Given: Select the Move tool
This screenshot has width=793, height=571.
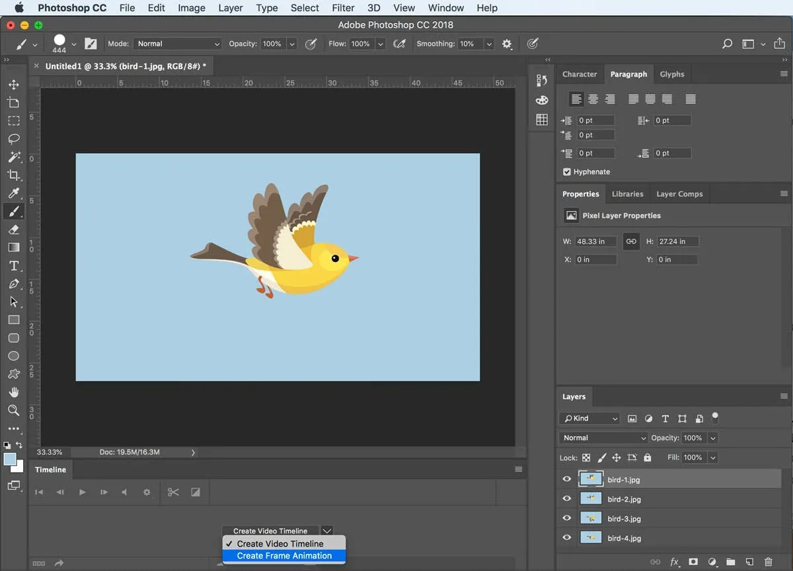Looking at the screenshot, I should click(13, 84).
